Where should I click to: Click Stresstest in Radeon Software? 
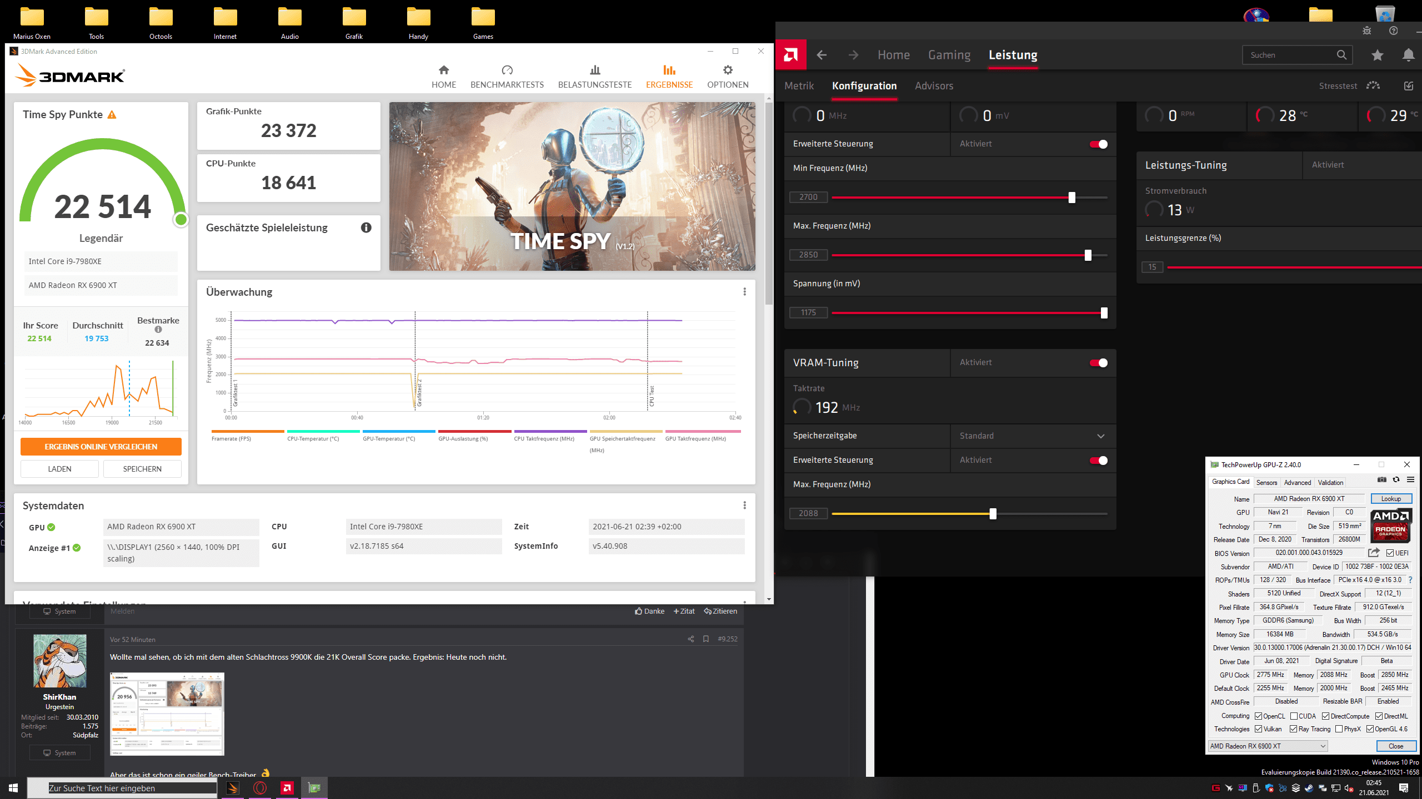point(1338,86)
